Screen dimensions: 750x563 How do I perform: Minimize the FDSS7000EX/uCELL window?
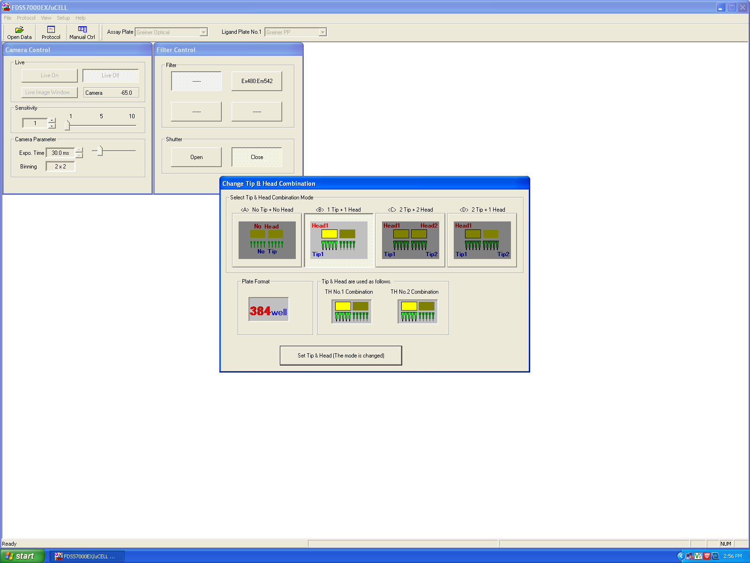click(x=721, y=8)
